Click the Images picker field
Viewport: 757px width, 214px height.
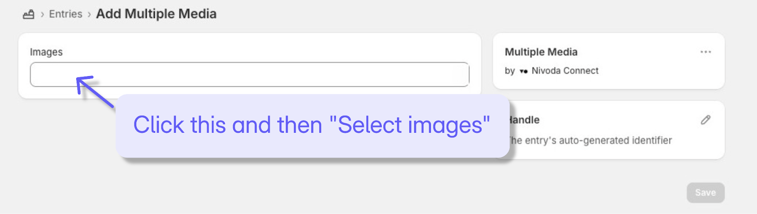tap(249, 75)
